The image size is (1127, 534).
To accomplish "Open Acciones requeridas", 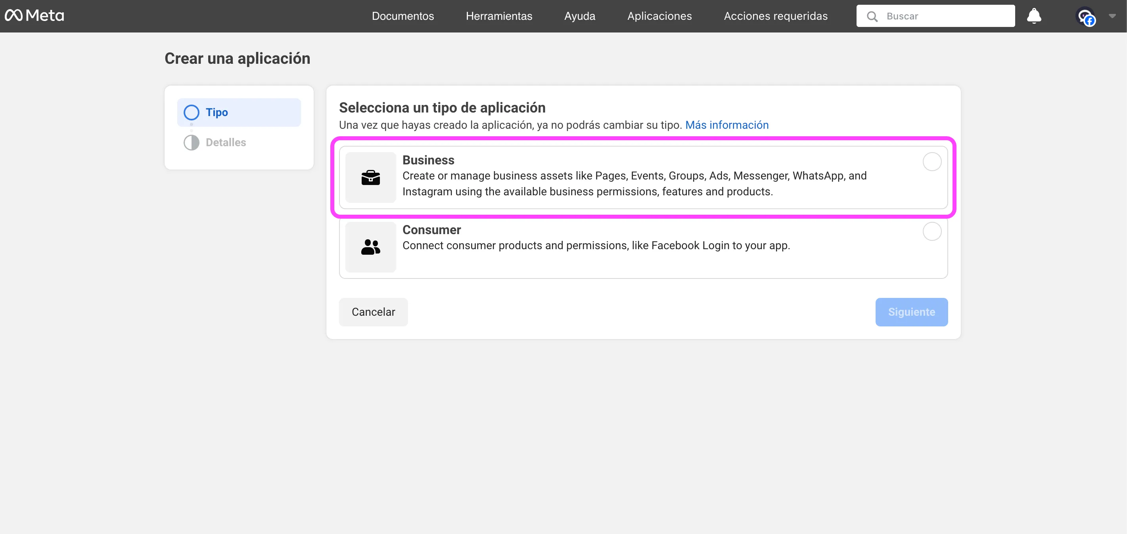I will pos(775,16).
